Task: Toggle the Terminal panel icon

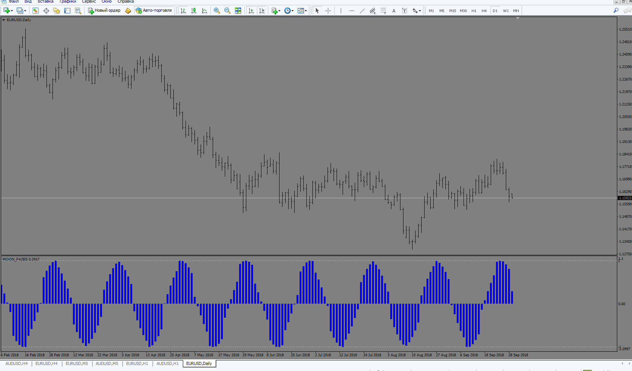Action: [67, 11]
